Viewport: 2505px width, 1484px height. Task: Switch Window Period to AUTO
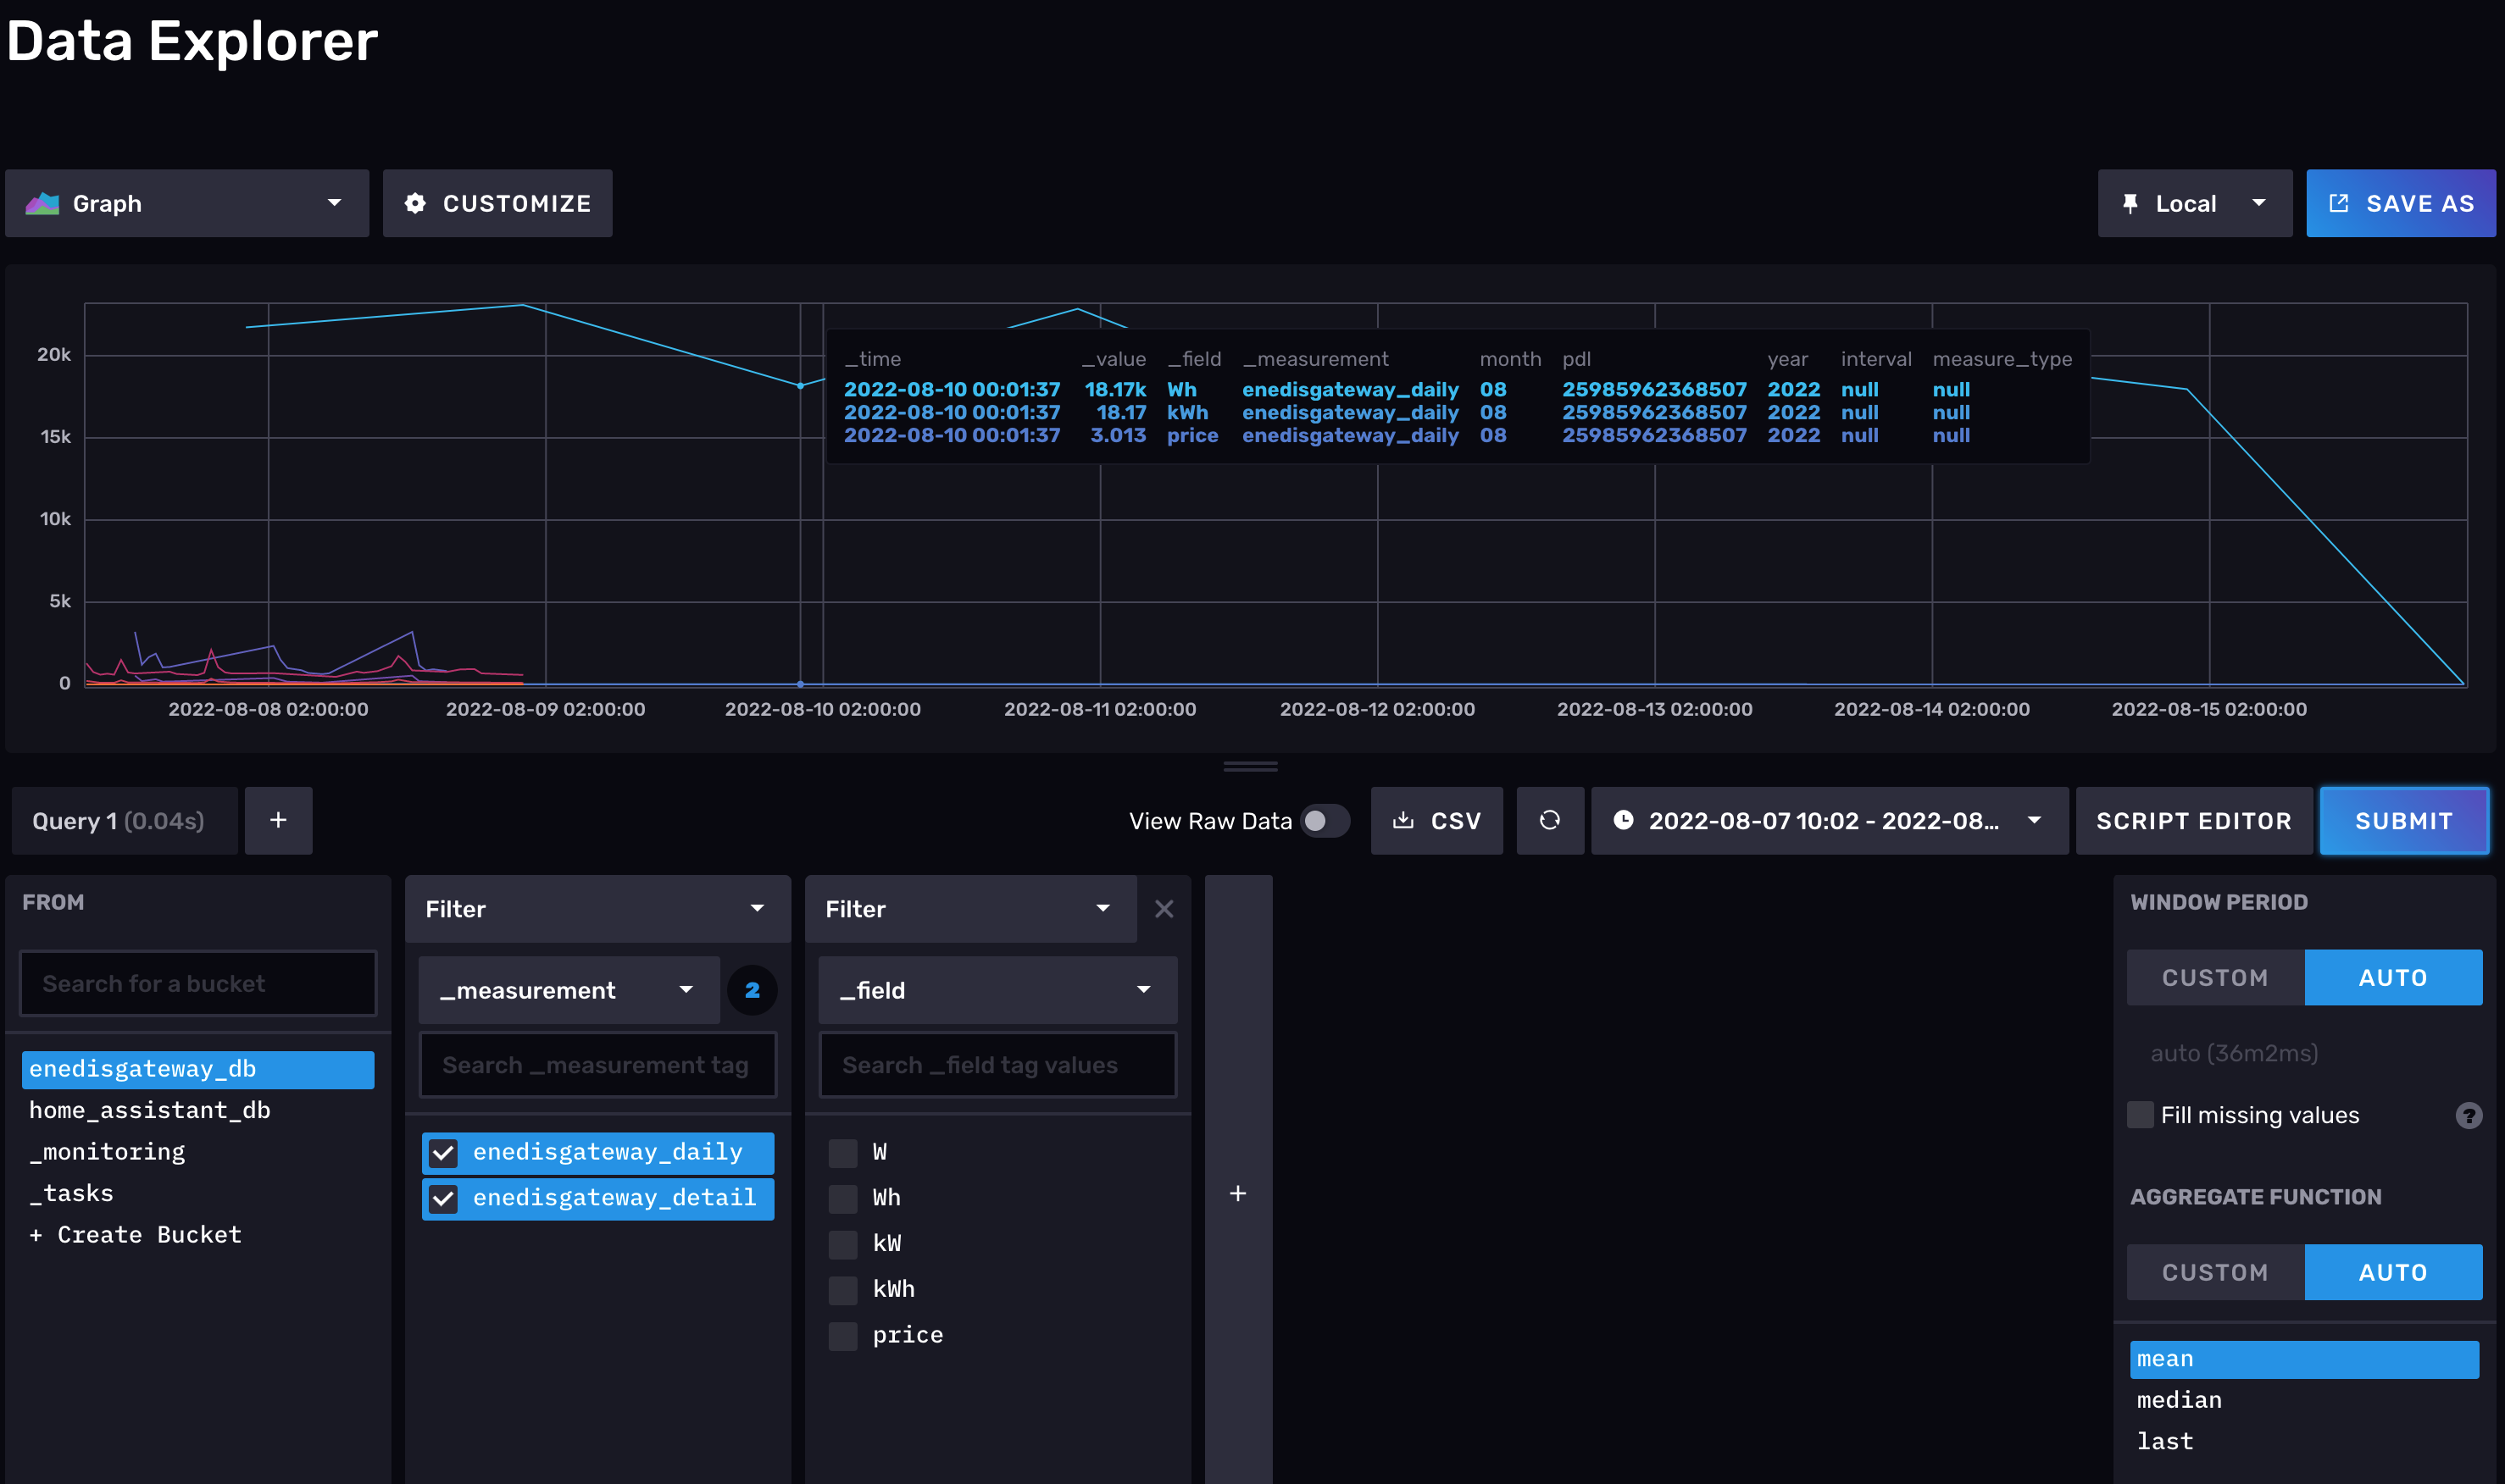coord(2392,977)
